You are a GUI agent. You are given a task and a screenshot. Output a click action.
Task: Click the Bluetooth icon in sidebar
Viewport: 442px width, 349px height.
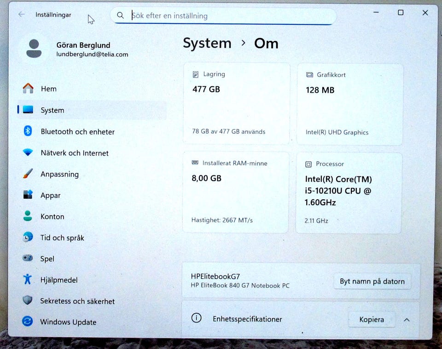click(28, 131)
